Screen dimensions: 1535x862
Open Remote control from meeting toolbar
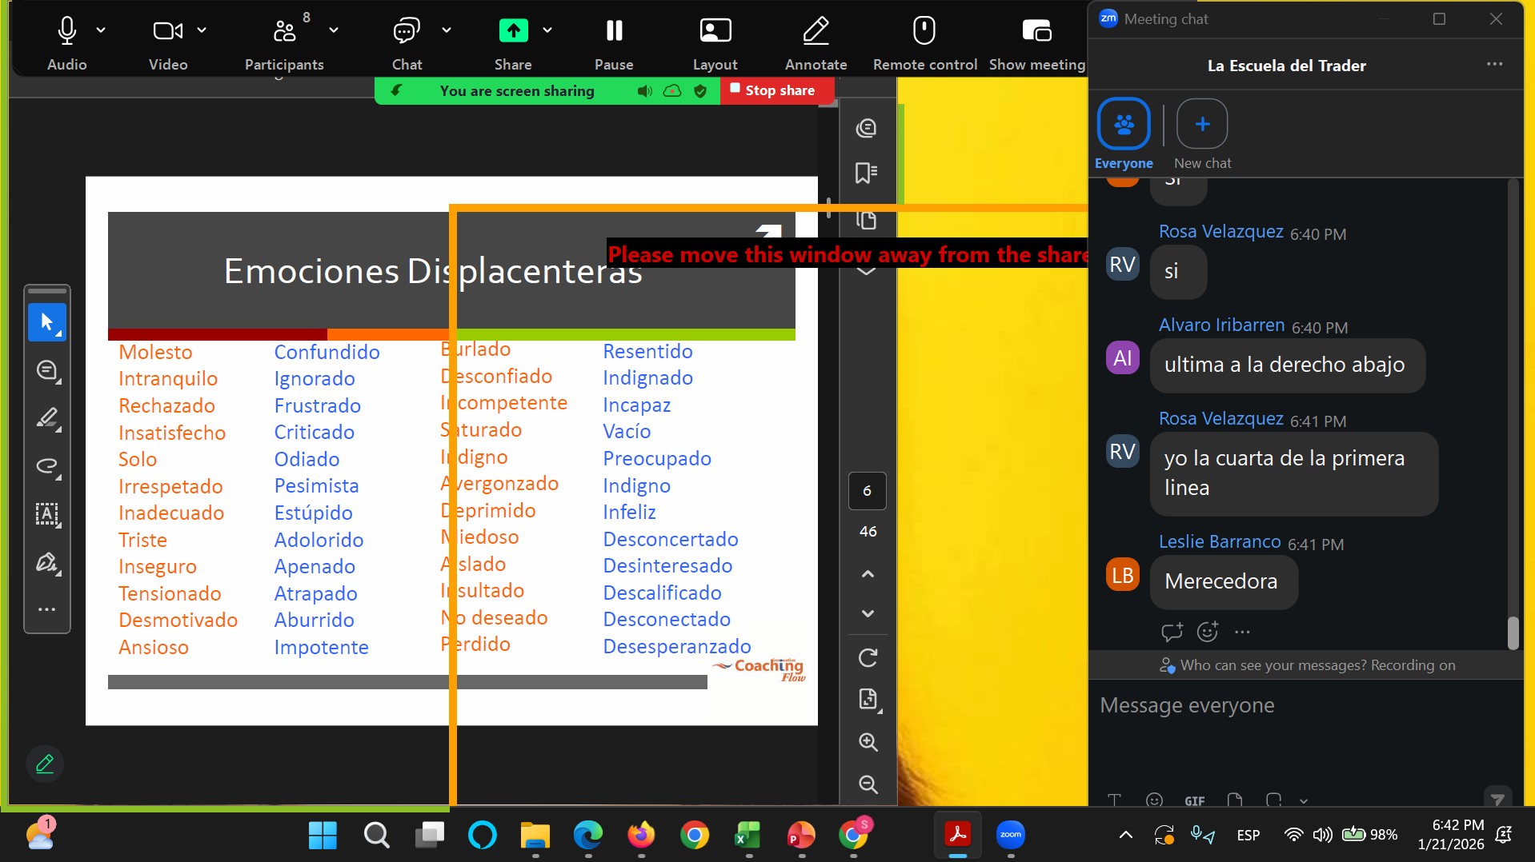(924, 32)
